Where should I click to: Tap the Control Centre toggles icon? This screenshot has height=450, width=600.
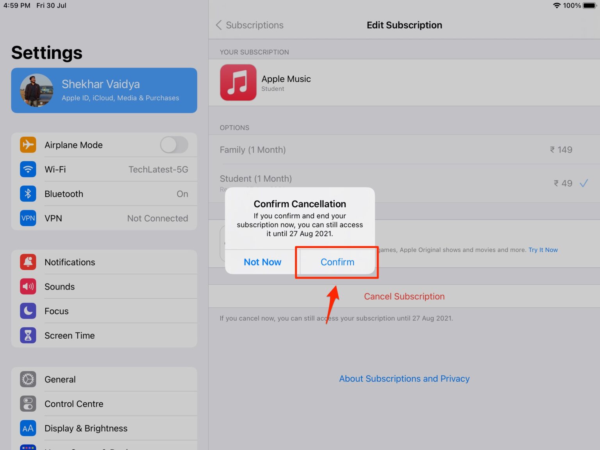pos(28,404)
